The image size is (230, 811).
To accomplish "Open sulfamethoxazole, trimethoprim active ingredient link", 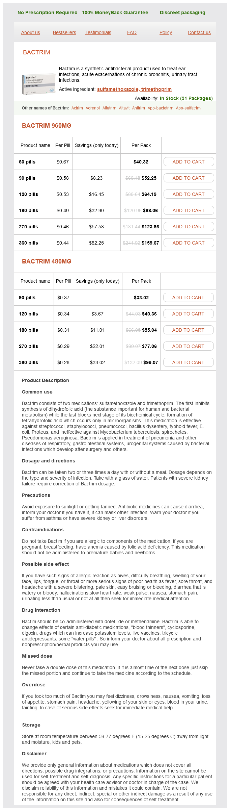I will click(134, 89).
